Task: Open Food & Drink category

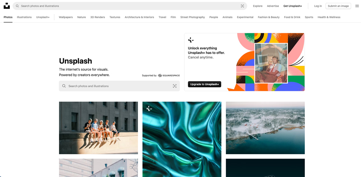Action: (x=292, y=17)
